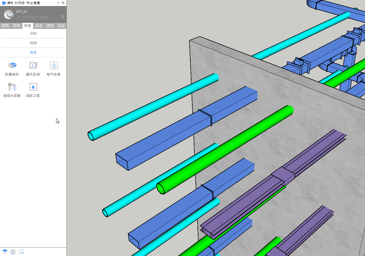Screen dimensions: 365x256
Task: Expand the 编辑 section
Action: 33,43
